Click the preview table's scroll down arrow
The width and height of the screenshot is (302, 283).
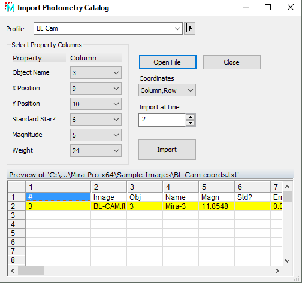click(x=287, y=261)
